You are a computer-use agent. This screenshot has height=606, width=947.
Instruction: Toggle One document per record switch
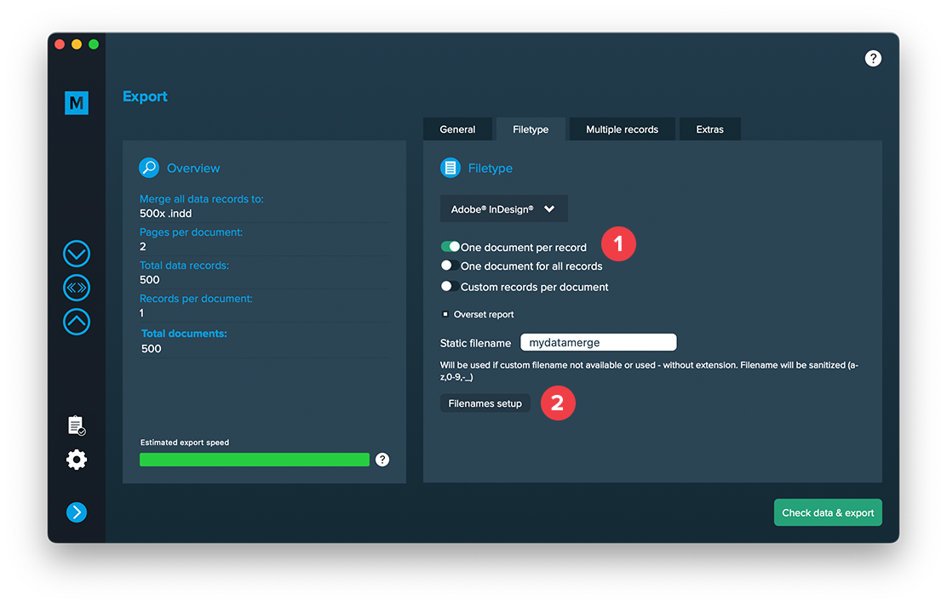tap(450, 247)
